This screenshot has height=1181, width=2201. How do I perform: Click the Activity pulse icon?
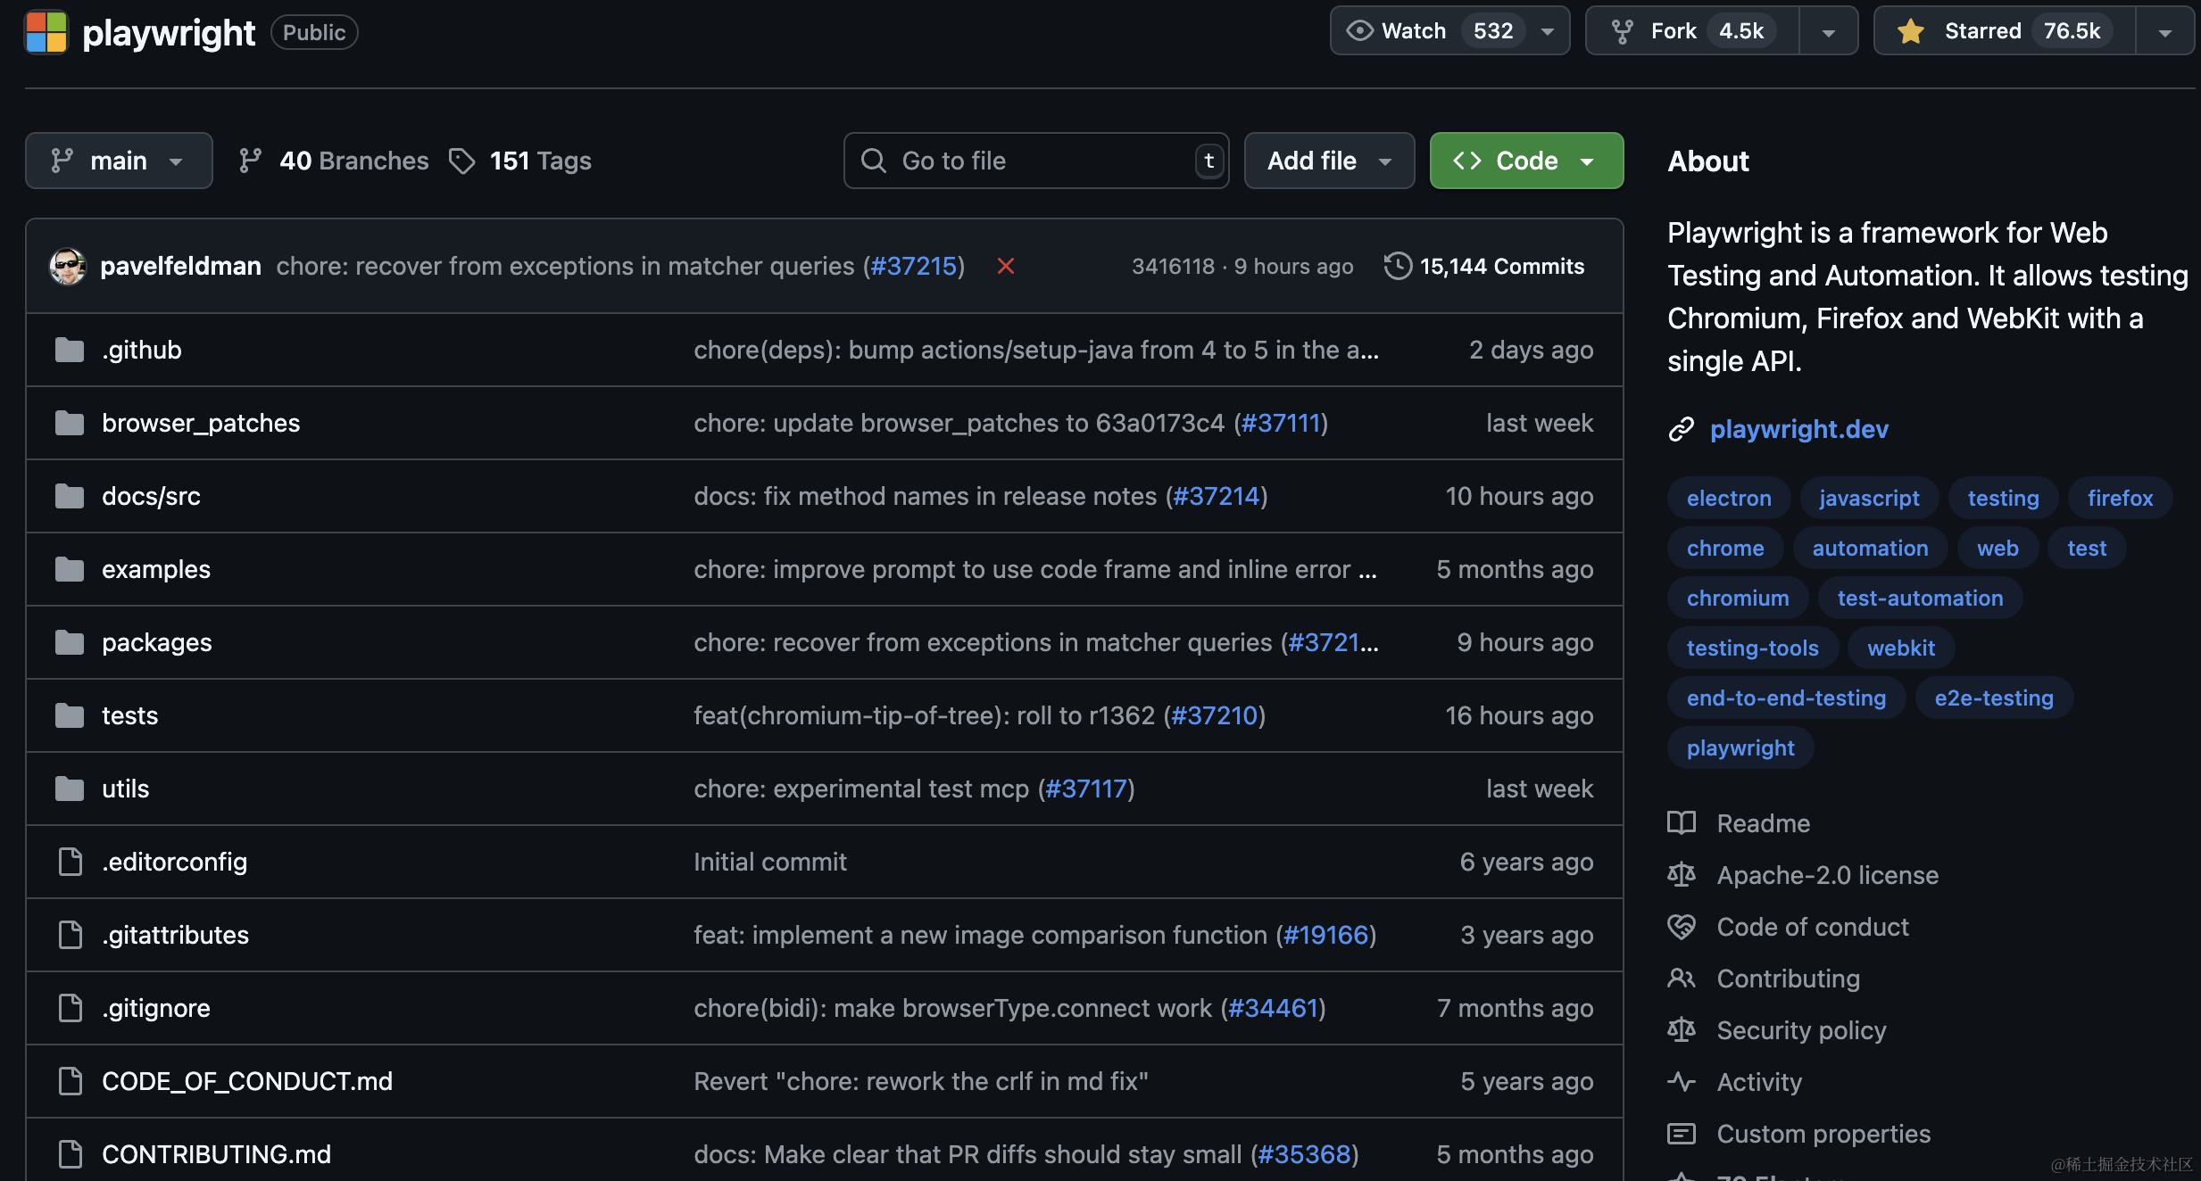1682,1082
